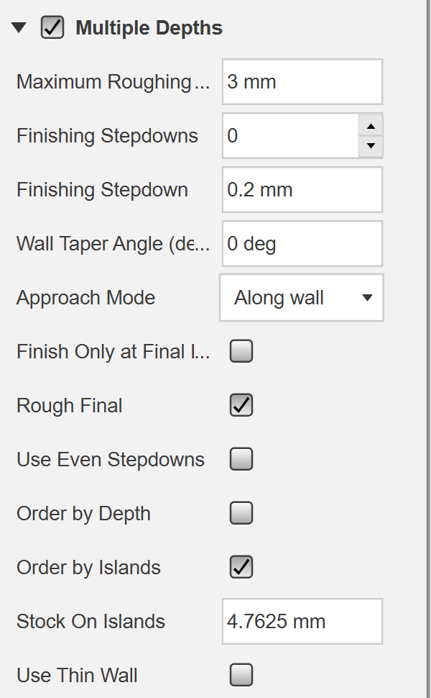
Task: Click the Wall Taper Angle field
Action: [302, 244]
